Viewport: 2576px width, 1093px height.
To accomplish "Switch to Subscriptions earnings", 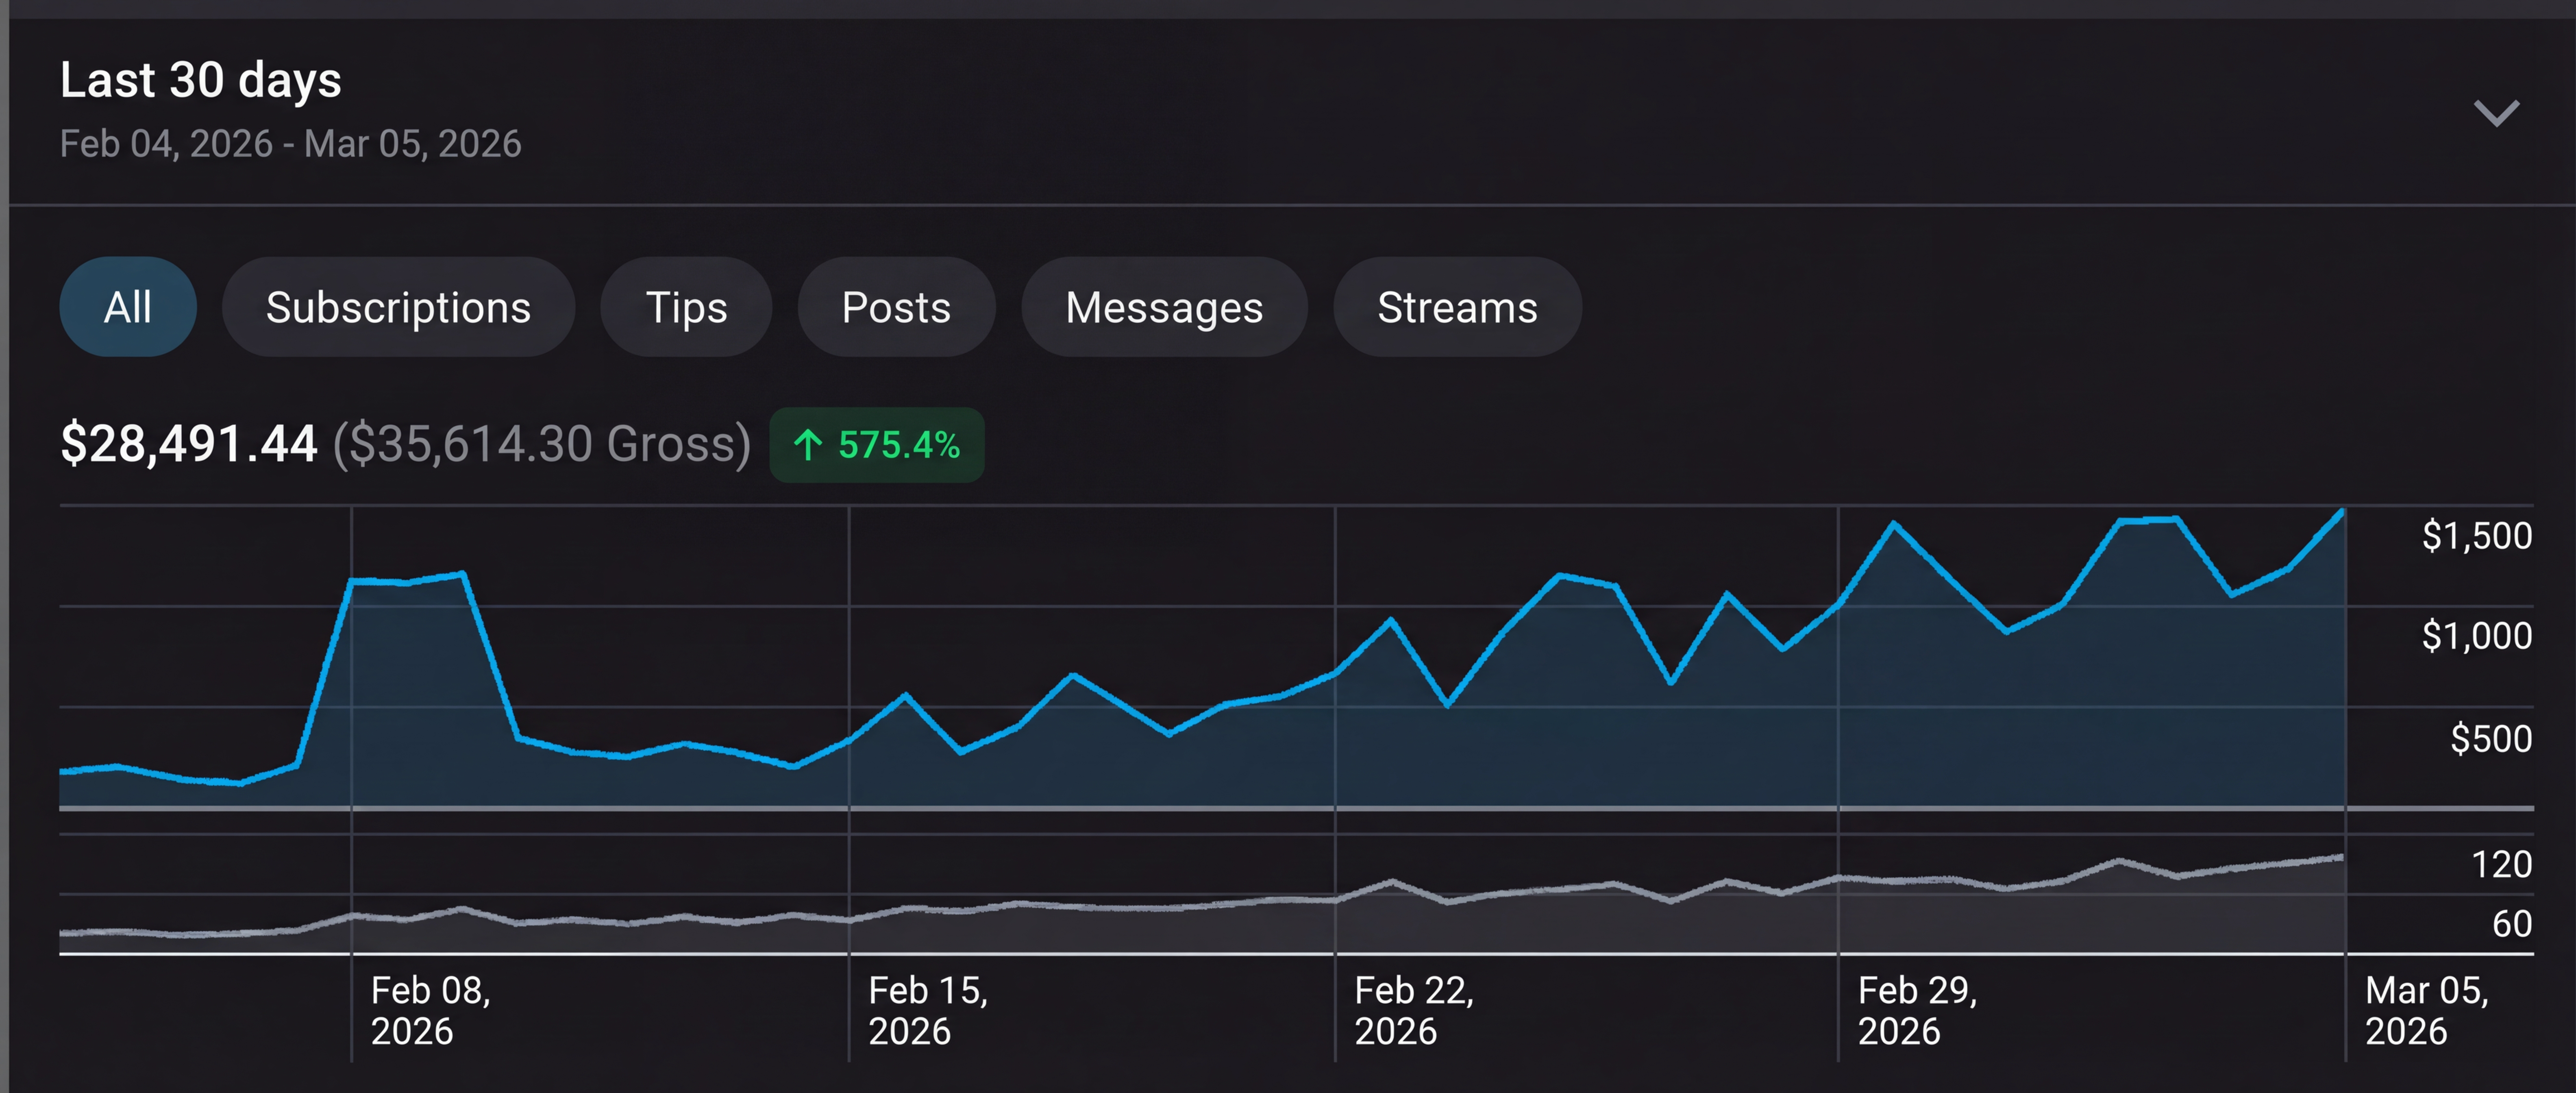I will click(x=398, y=307).
